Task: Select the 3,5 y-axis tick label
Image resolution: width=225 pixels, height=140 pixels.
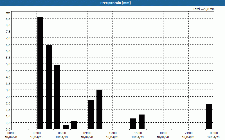Action: click(8, 83)
